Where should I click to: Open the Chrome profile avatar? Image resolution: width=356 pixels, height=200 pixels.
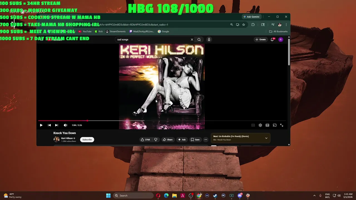(x=280, y=25)
